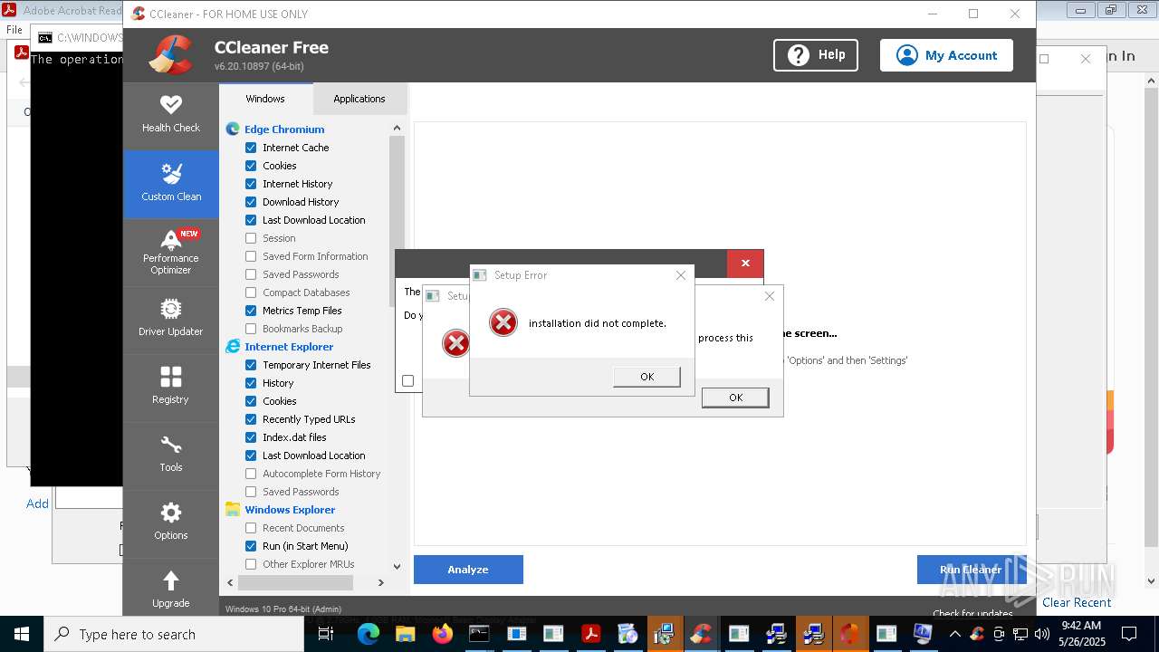Close the red-X background dialog
This screenshot has height=652, width=1159.
click(745, 264)
